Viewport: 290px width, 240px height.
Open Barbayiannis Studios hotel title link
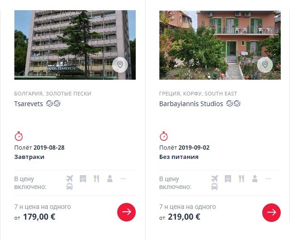[191, 104]
